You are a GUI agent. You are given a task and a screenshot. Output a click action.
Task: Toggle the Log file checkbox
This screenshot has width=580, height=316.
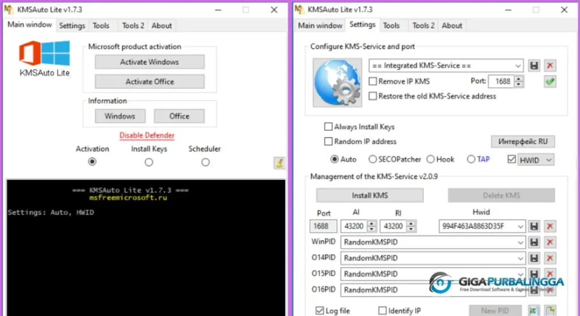(x=319, y=310)
